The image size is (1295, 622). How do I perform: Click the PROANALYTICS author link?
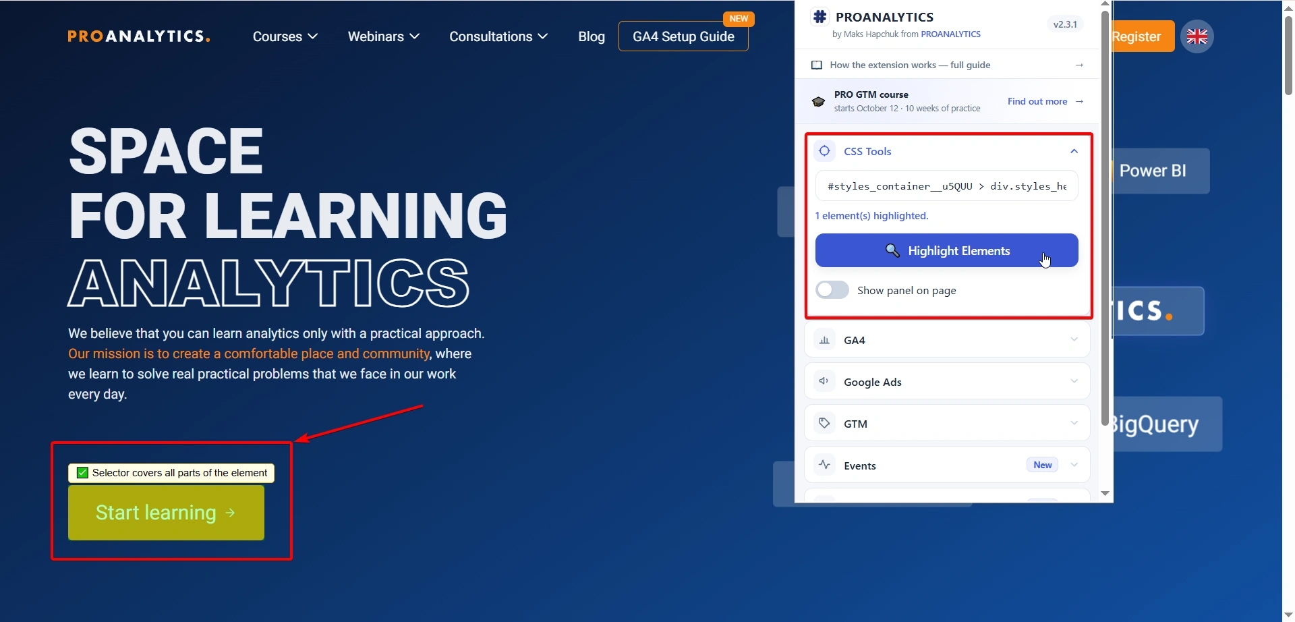tap(950, 34)
